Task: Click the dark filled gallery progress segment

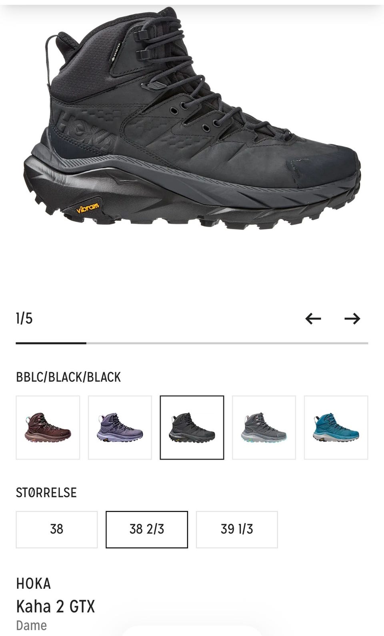Action: (51, 343)
